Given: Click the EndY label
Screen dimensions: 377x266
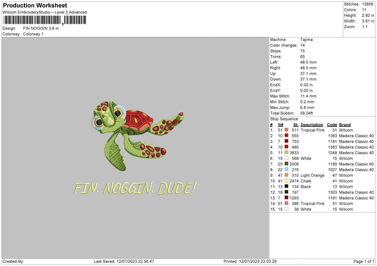Looking at the screenshot, I should pos(275,90).
